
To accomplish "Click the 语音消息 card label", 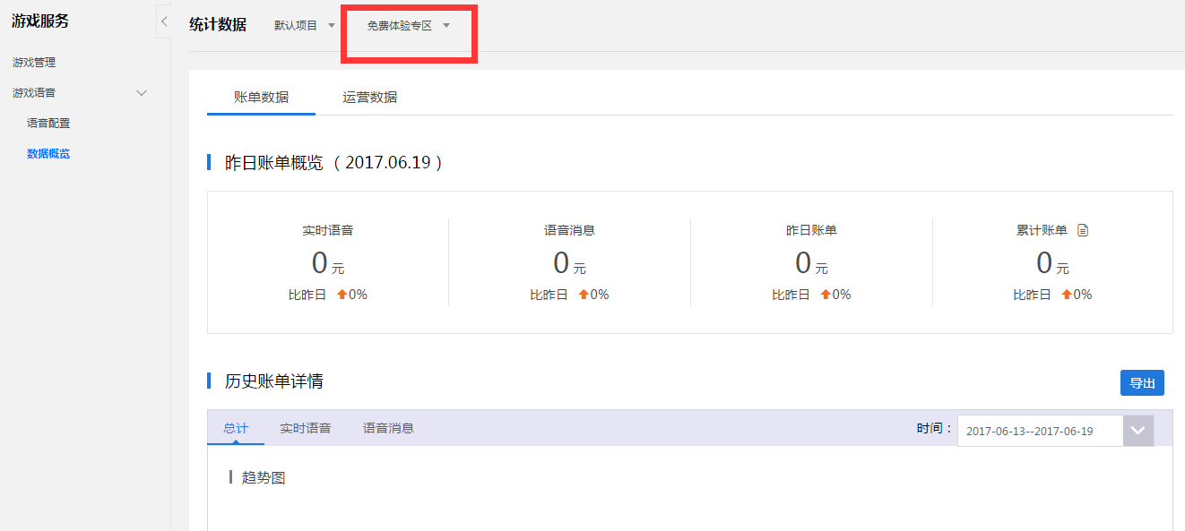I will click(569, 230).
